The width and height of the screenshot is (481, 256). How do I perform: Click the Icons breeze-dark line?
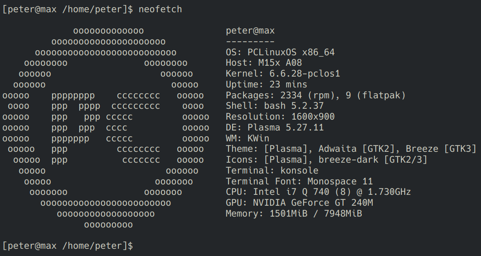(326, 160)
